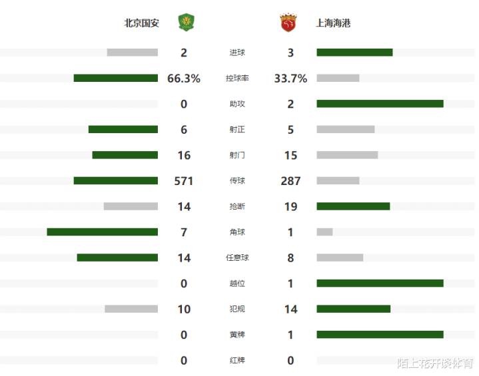
Task: Click the 传球 passes label
Action: (237, 181)
